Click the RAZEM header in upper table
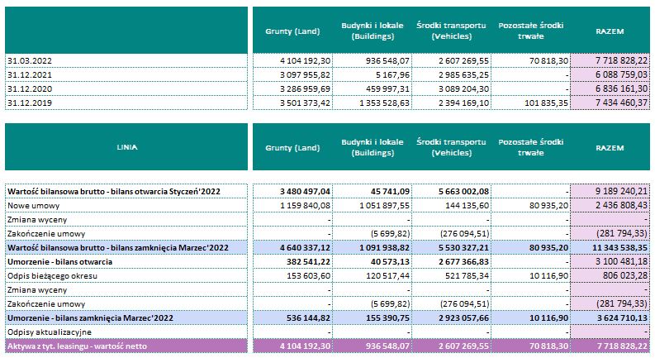 click(x=610, y=31)
